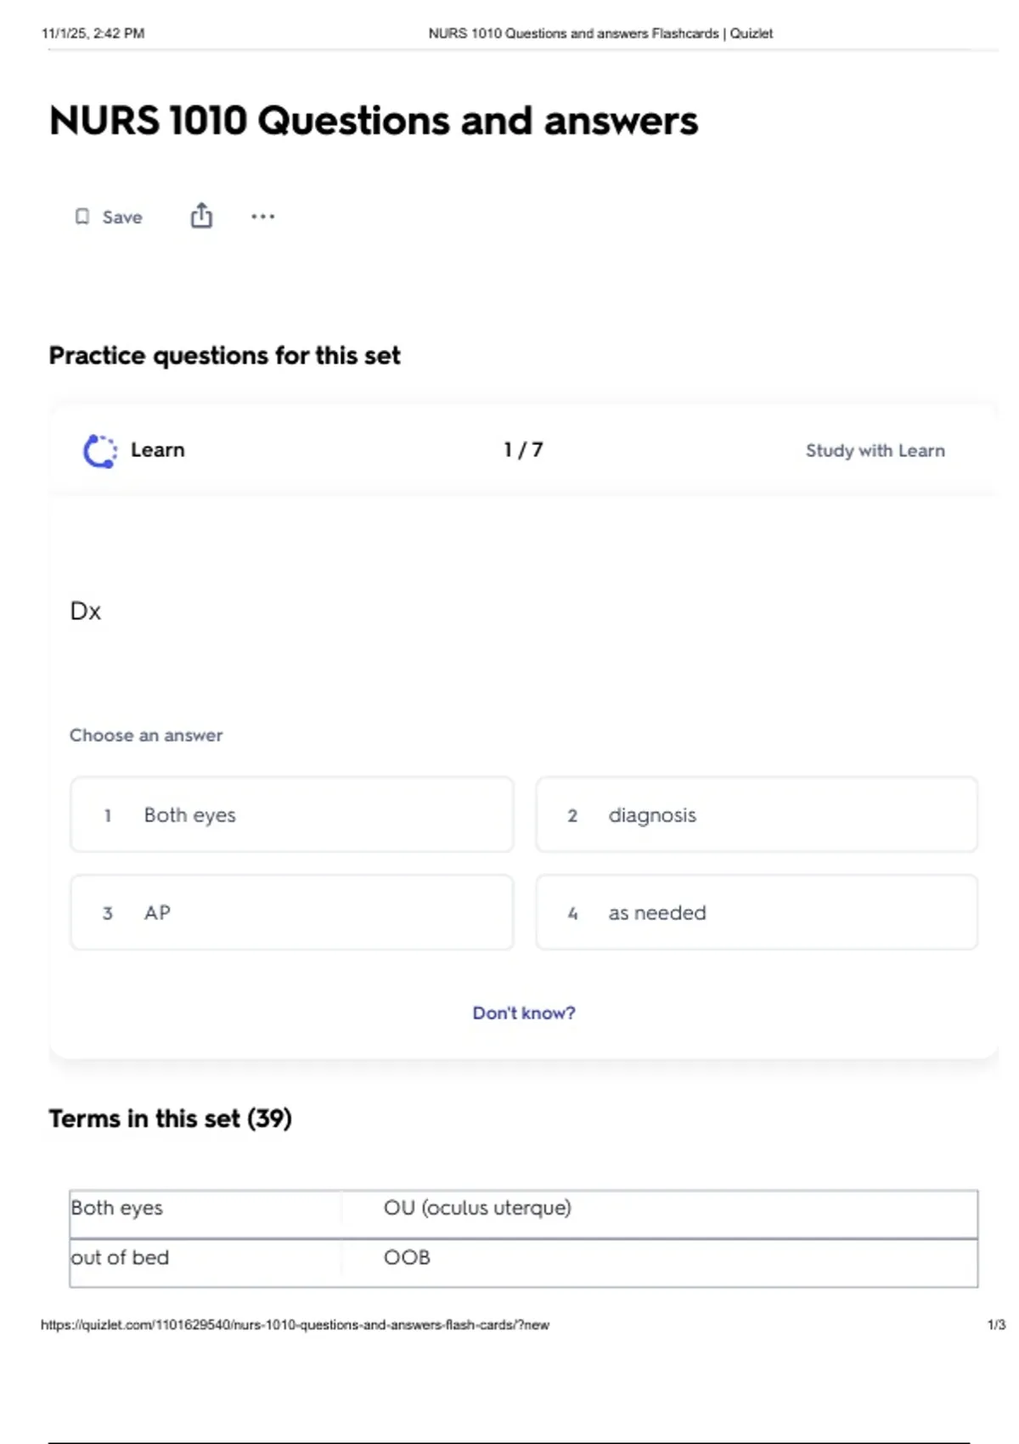The height and width of the screenshot is (1444, 1019).
Task: Click the 1 / 7 progress counter
Action: (523, 449)
